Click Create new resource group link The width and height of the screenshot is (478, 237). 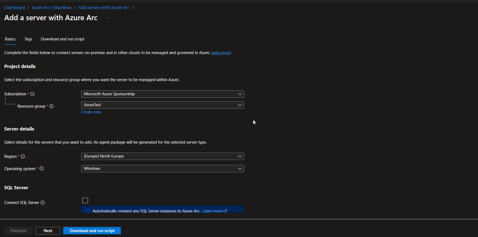(91, 112)
